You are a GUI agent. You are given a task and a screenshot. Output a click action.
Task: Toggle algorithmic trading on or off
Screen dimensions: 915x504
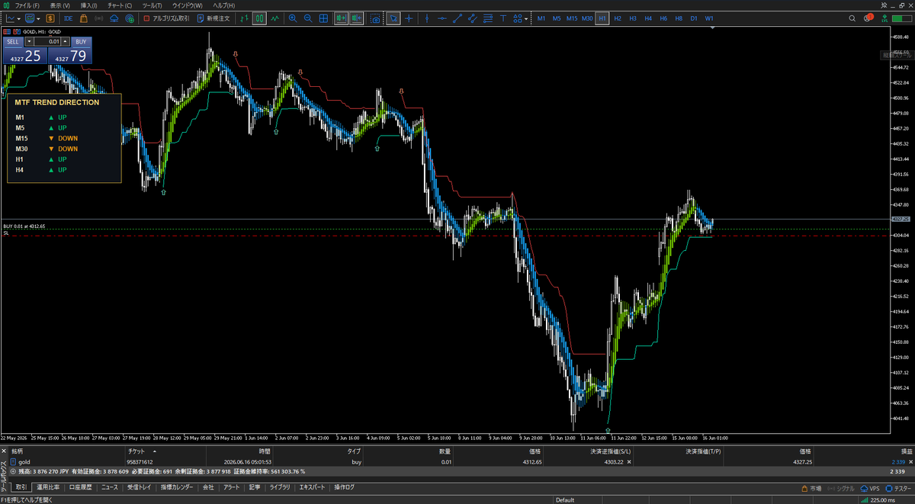tap(166, 18)
